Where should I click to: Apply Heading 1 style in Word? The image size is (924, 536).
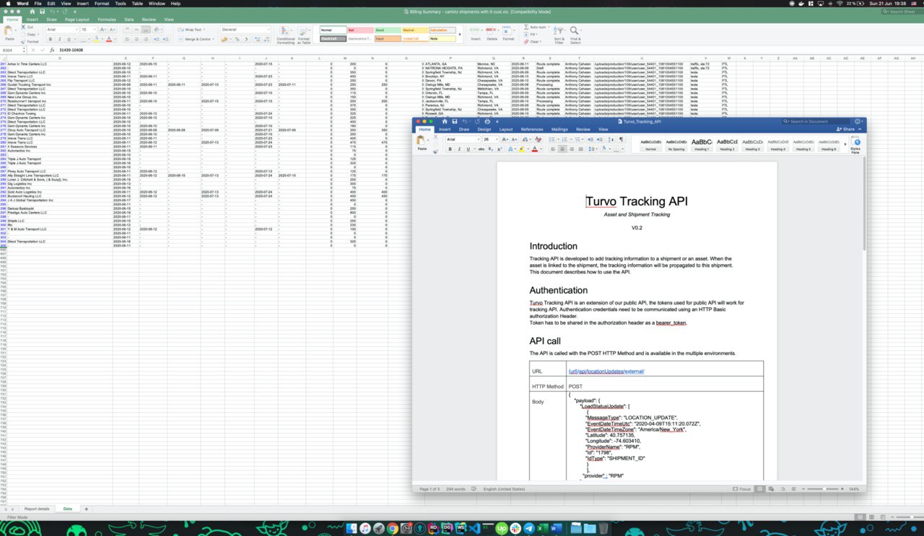coord(702,144)
